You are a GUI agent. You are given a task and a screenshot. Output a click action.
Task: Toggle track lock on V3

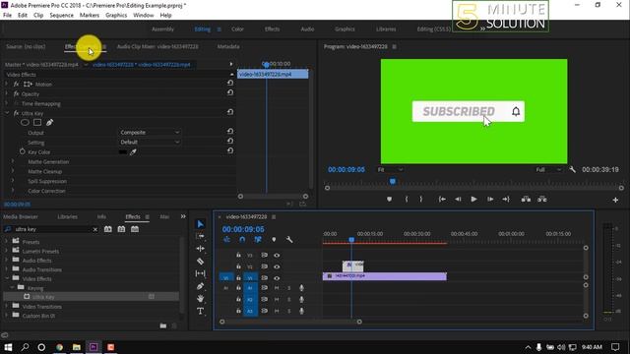(x=238, y=256)
